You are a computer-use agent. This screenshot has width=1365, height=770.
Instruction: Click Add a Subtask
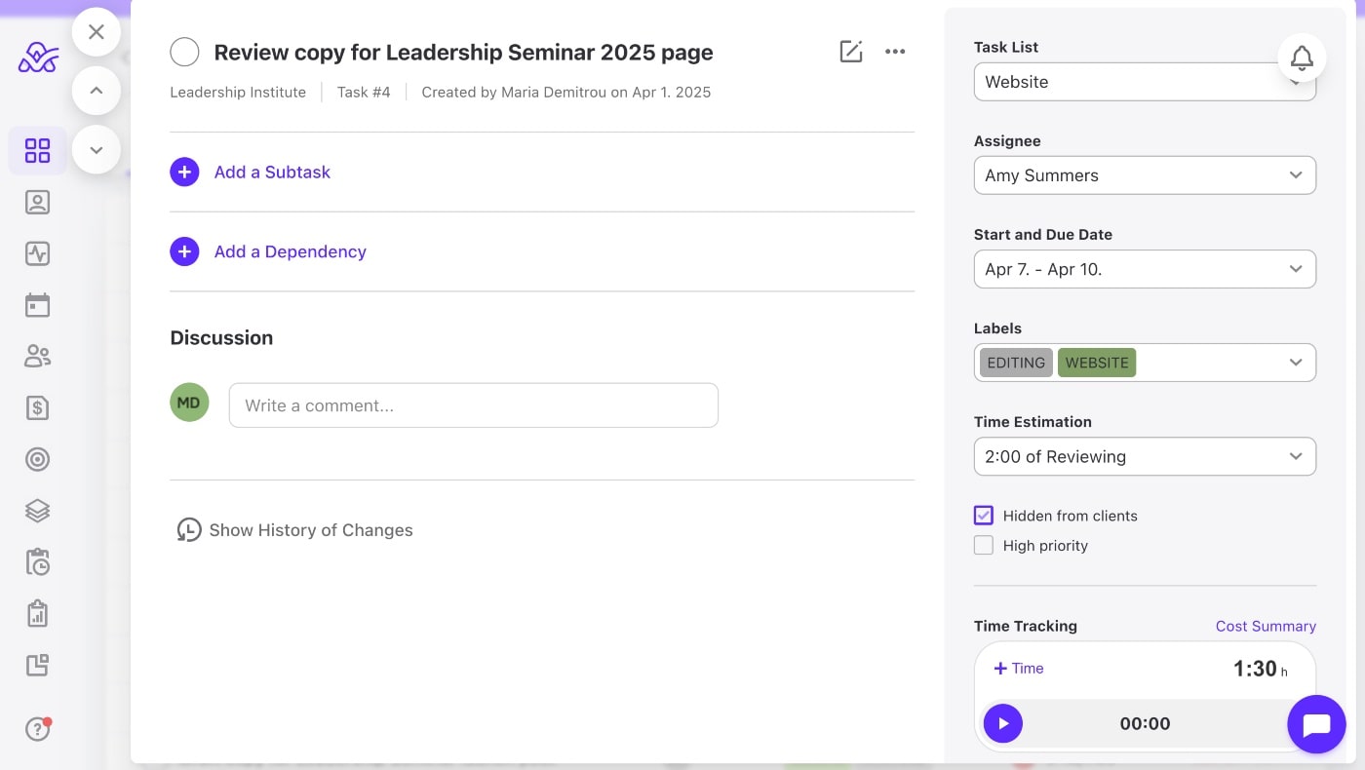(x=271, y=172)
